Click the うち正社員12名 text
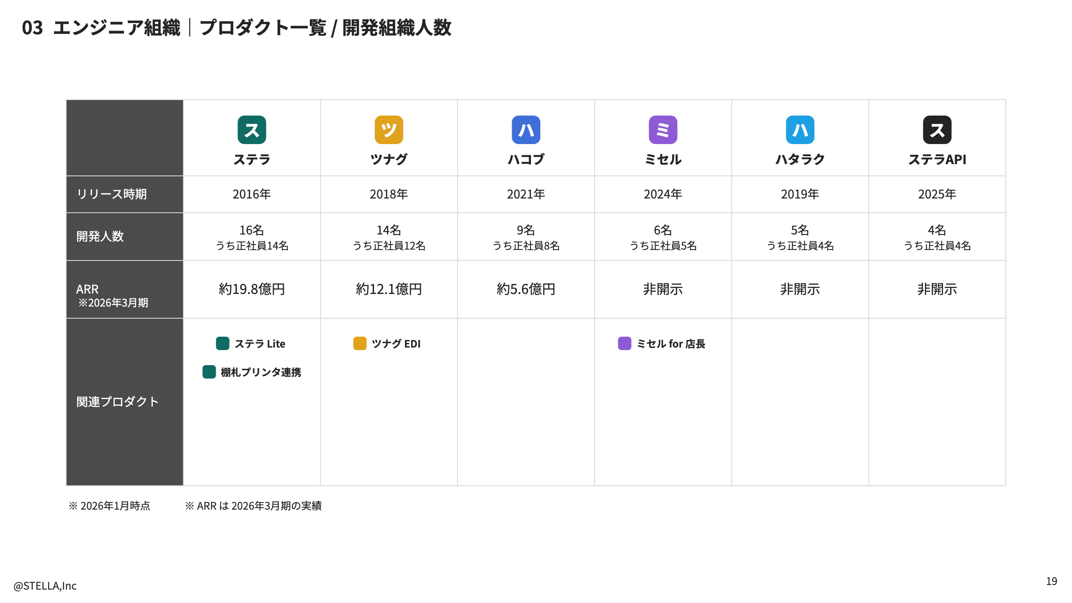The image size is (1072, 603). click(x=389, y=246)
